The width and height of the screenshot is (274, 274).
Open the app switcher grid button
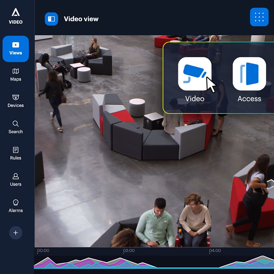point(259,17)
